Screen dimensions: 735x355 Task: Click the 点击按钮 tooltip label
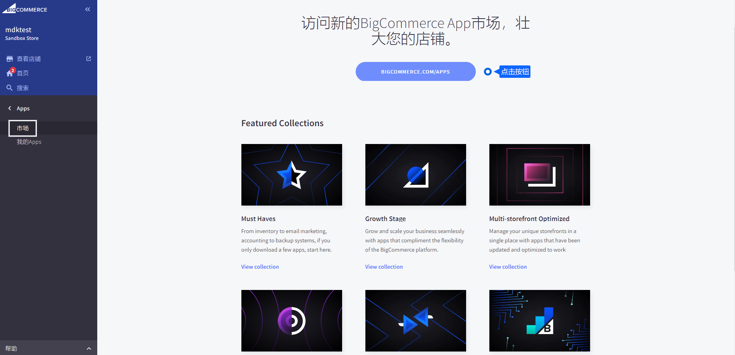(515, 72)
